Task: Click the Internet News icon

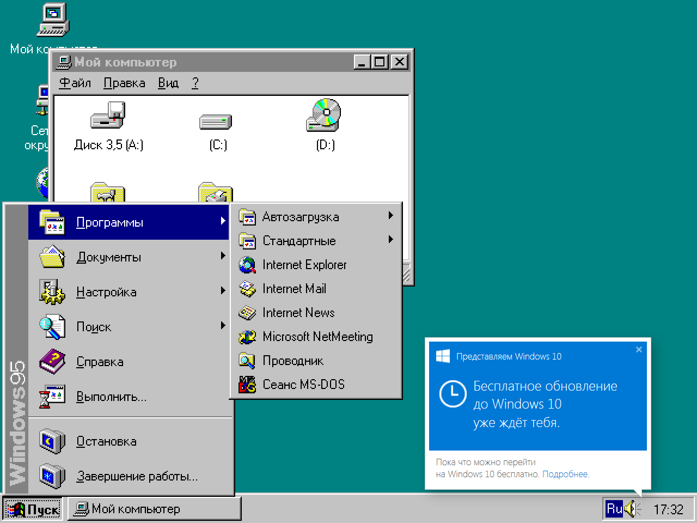Action: (247, 313)
